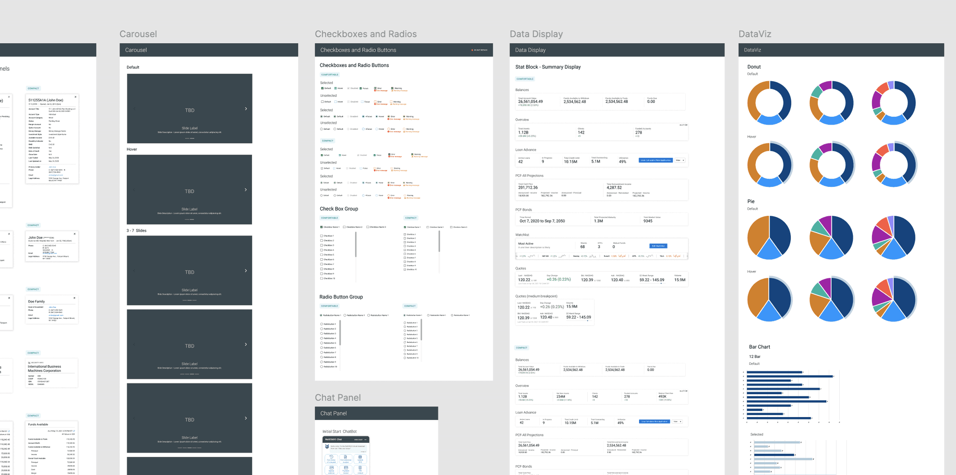Select the first Hover donut chart
This screenshot has width=956, height=475.
(x=769, y=164)
